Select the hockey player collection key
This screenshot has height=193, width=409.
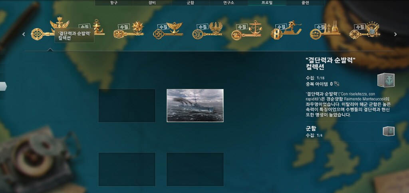(x=286, y=30)
